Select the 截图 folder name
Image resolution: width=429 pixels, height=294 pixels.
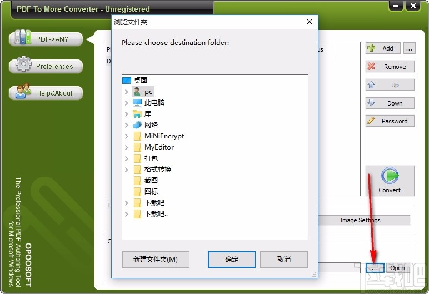151,181
